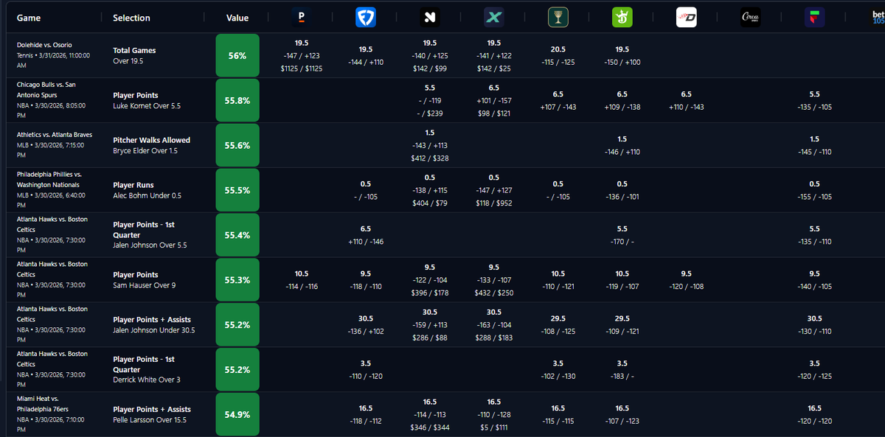Click the -150 / +100 odds cell
Viewport: 885px width, 437px height.
(x=622, y=62)
